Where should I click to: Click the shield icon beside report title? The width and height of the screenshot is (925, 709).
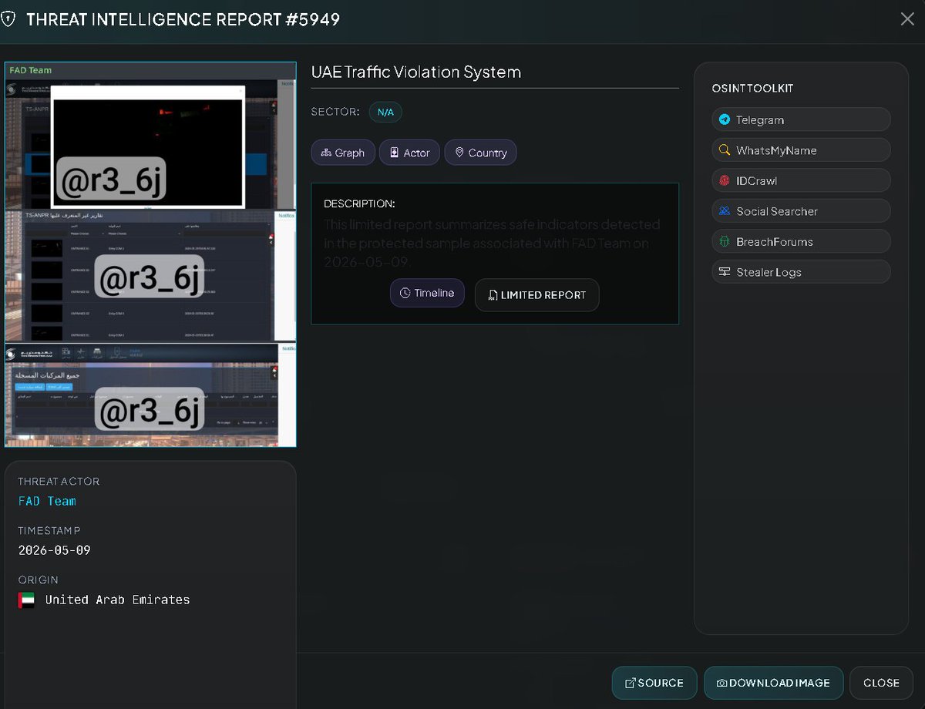click(7, 19)
